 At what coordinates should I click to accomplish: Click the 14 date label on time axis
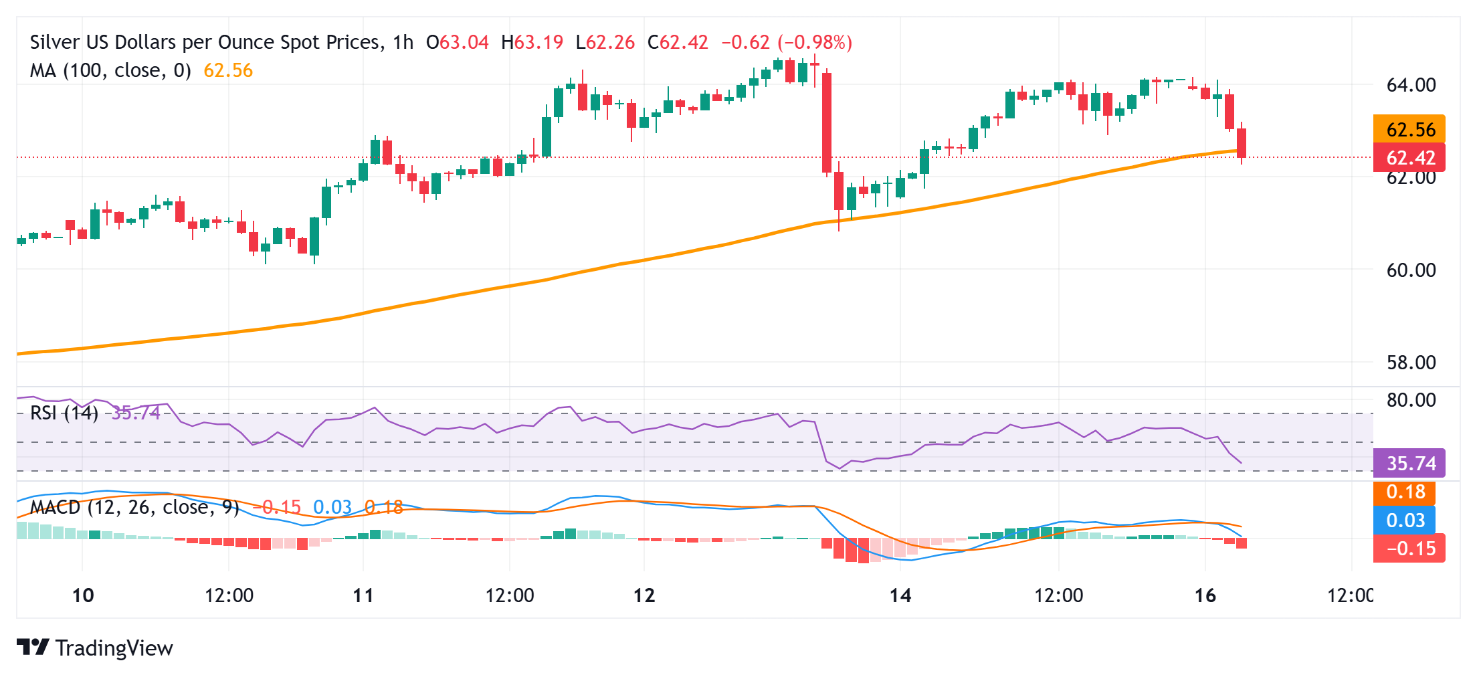900,593
